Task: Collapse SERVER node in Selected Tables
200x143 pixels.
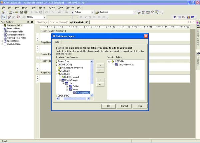Action: click(x=109, y=61)
